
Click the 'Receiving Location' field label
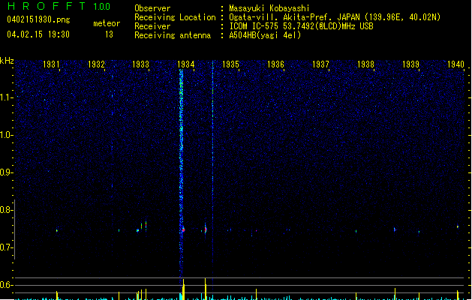(x=175, y=17)
